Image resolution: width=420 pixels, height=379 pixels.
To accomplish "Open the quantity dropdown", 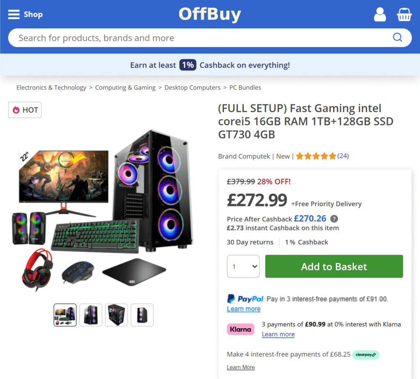I will pos(243,267).
